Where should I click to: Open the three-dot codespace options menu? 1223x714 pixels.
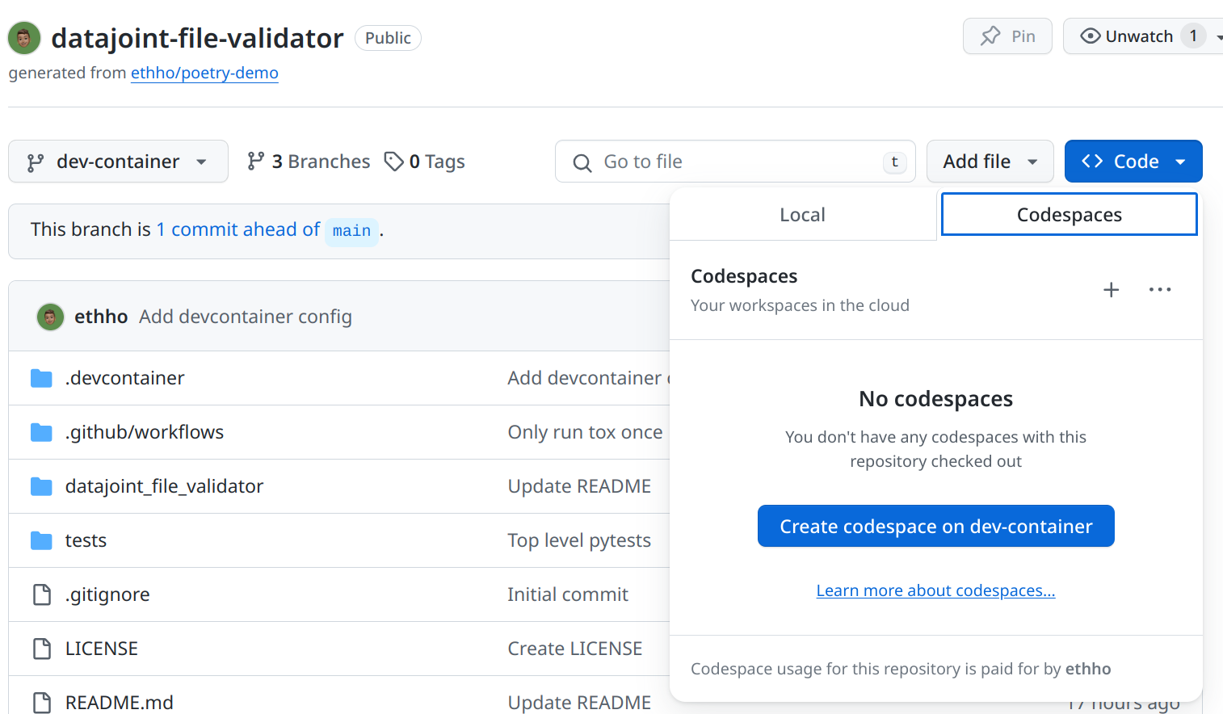[x=1160, y=290]
